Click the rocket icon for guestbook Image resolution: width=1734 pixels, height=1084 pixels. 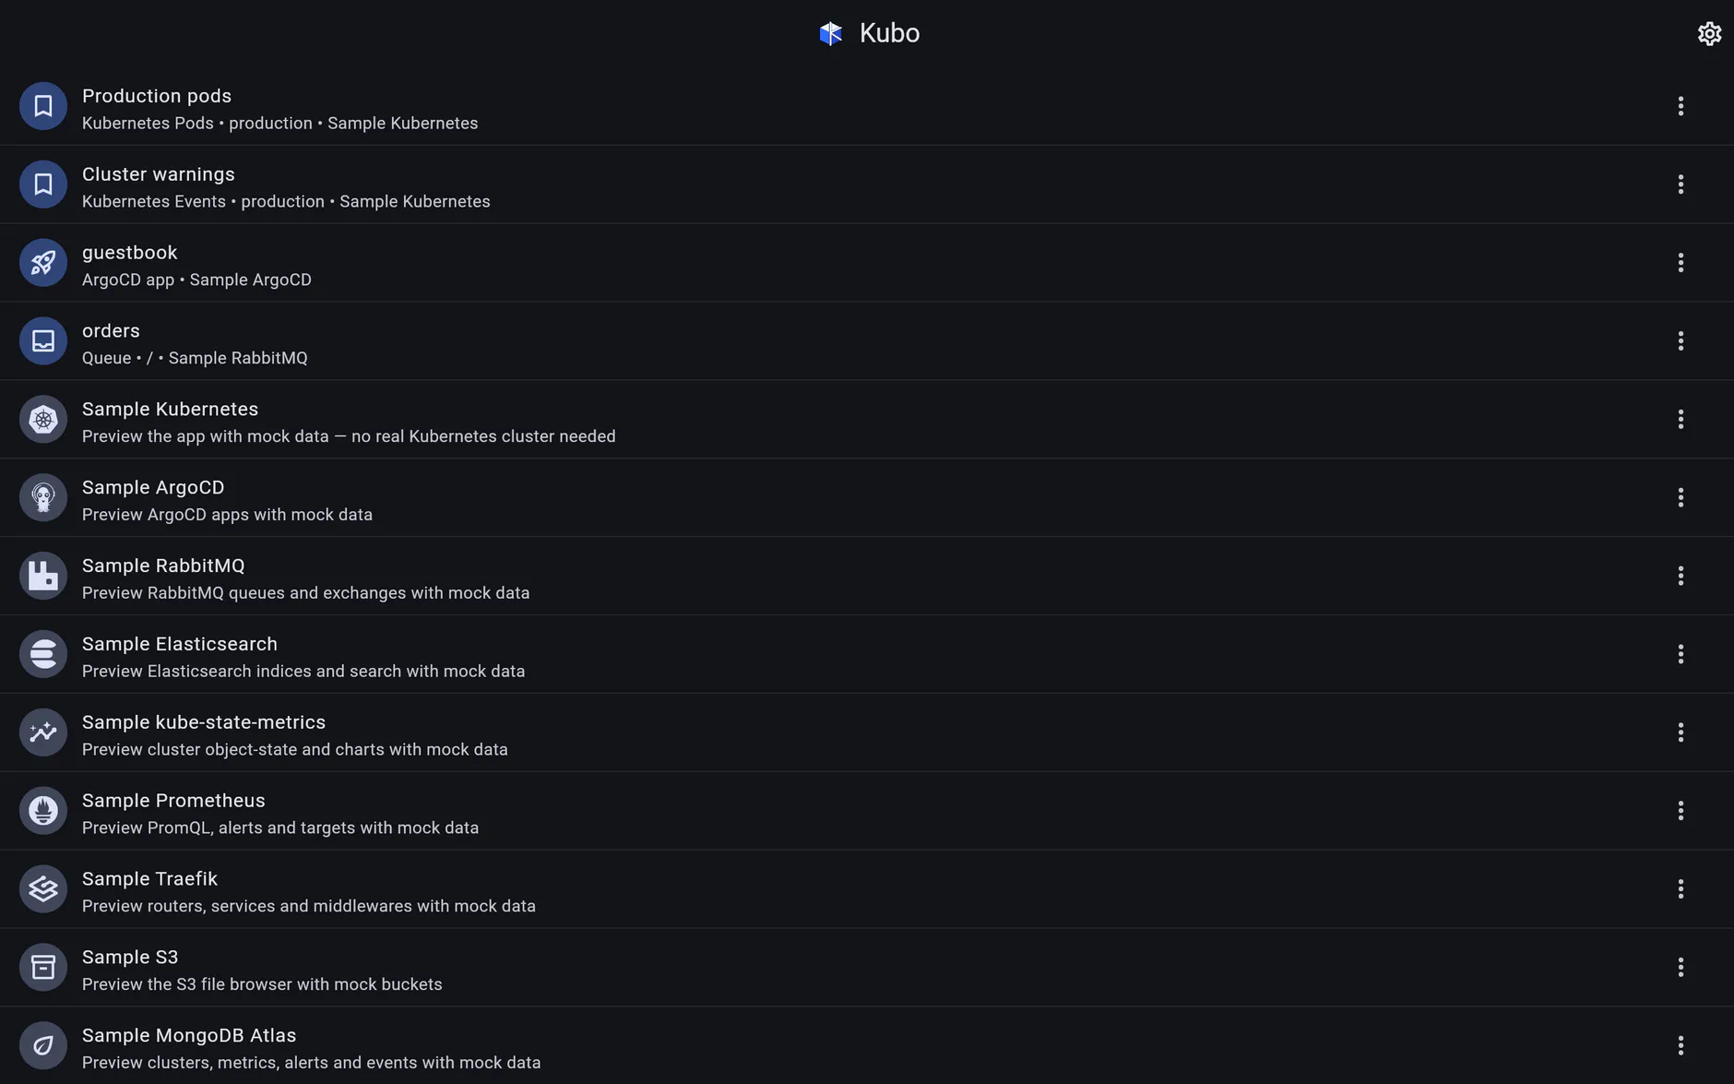point(43,263)
